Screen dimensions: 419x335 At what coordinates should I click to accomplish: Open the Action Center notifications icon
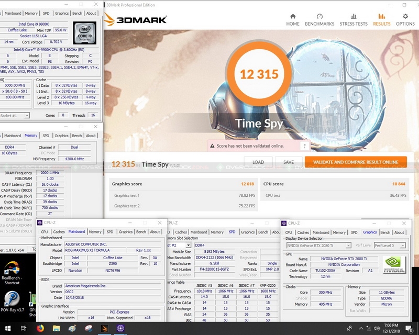409,328
